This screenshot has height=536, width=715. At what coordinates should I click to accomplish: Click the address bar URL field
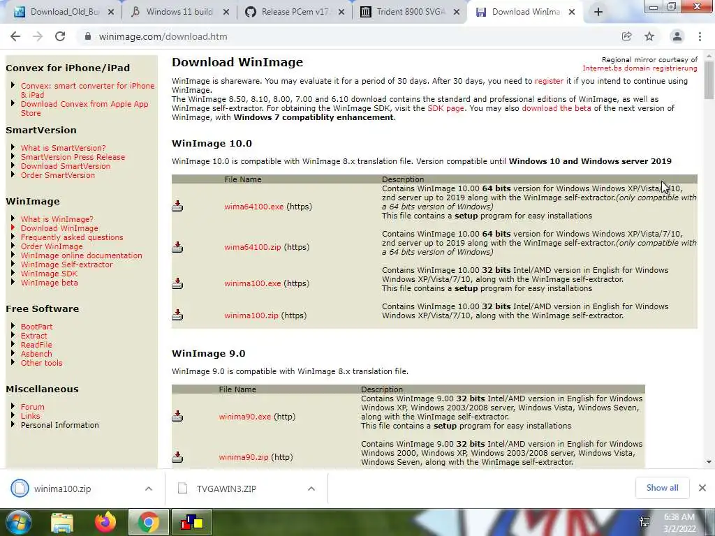[351, 36]
